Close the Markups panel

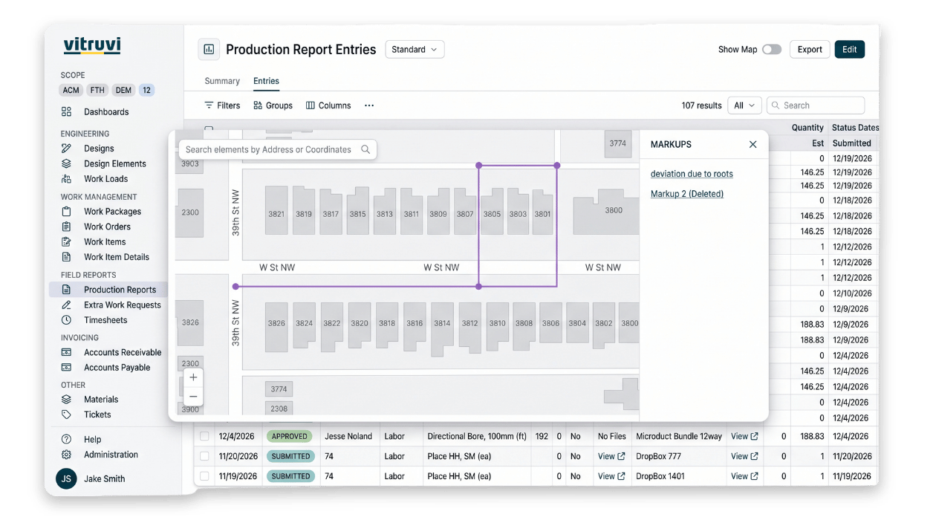753,144
